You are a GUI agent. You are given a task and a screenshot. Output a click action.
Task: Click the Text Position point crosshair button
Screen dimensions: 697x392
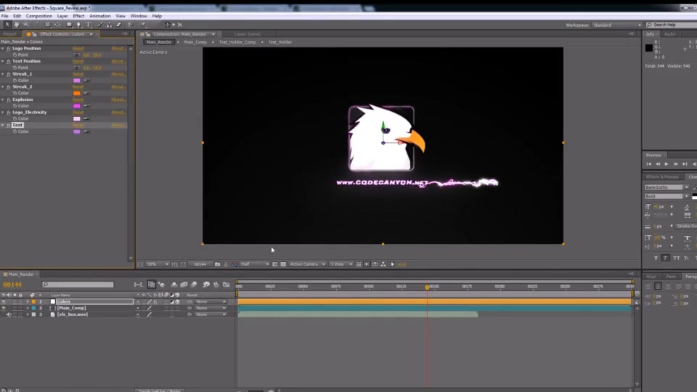pos(77,68)
